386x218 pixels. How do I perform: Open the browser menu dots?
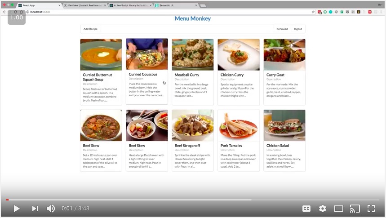tap(381, 12)
